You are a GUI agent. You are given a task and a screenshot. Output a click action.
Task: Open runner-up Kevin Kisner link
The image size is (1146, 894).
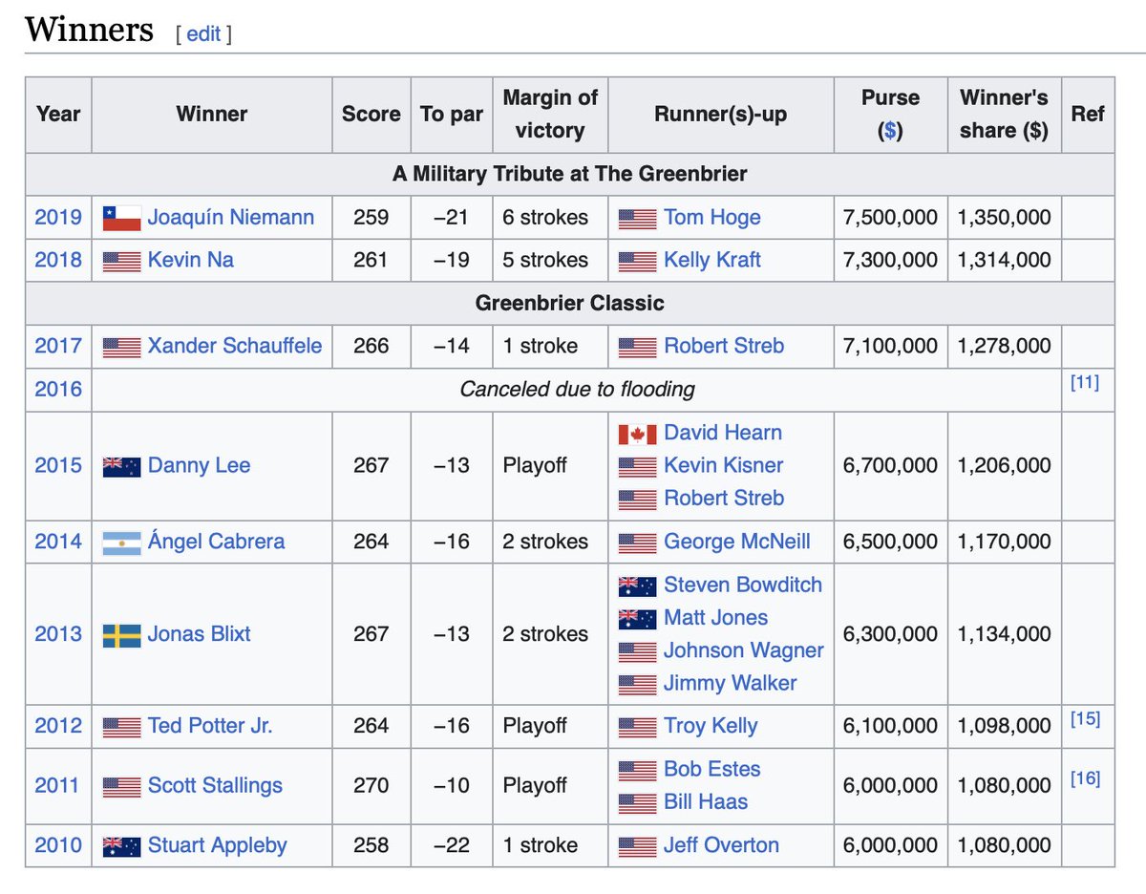[724, 465]
